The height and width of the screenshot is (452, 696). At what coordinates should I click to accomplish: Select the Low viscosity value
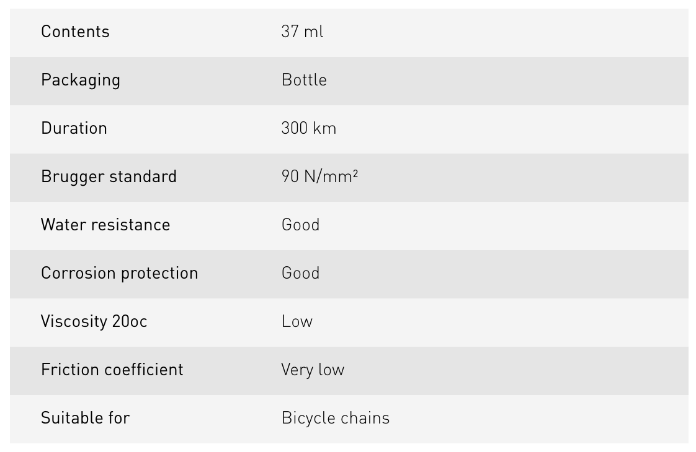297,321
